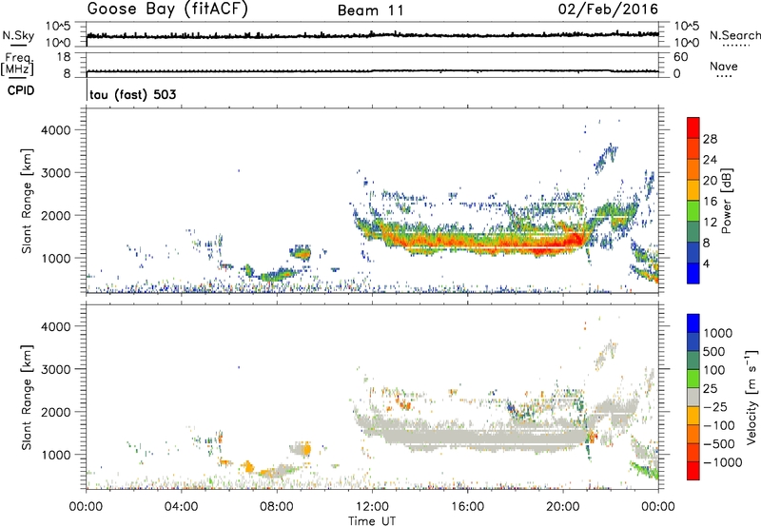This screenshot has height=527, width=761.
Task: Click the '10^5' left noise axis tick
Action: click(58, 26)
